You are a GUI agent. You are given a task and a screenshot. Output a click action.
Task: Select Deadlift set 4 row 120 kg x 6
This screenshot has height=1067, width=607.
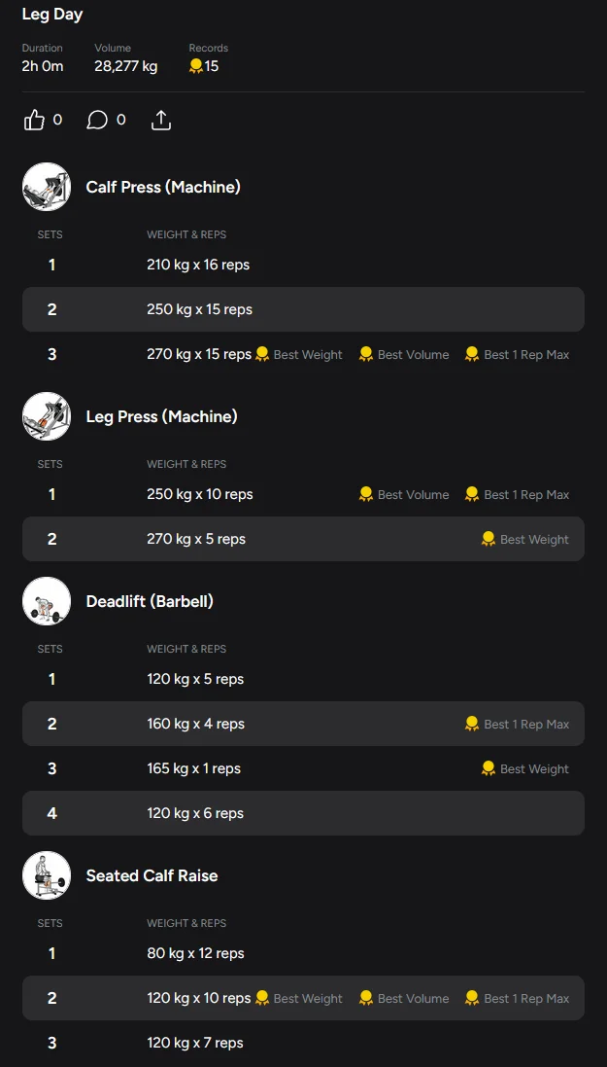click(x=303, y=813)
